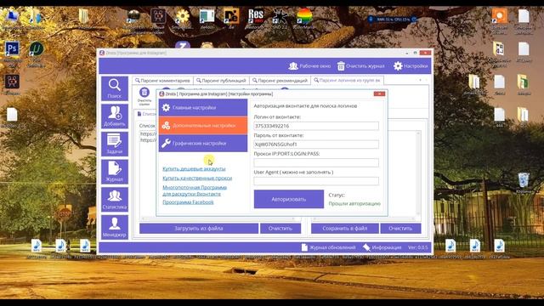The image size is (544, 306).
Task: Click the Загрузить из файла button
Action: coord(199,229)
